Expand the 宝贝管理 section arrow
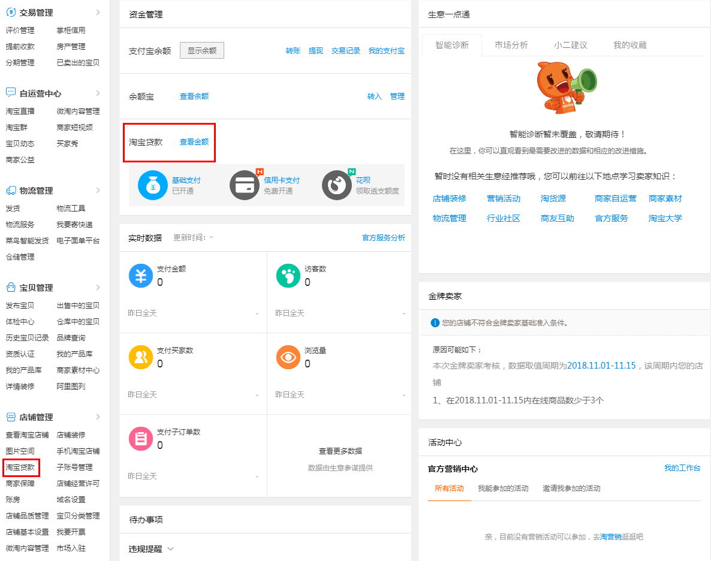The image size is (711, 561). coord(98,288)
